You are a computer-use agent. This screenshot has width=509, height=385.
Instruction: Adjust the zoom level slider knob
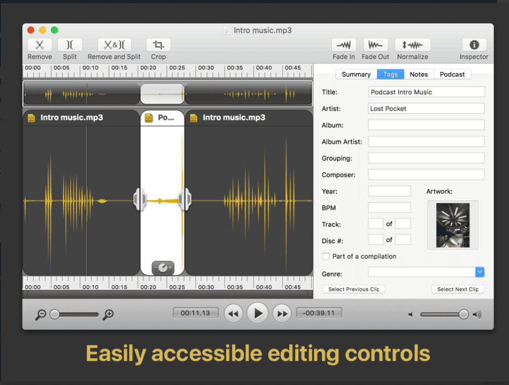[55, 314]
